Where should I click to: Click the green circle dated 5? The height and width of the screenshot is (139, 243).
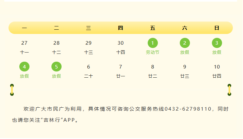click(57, 67)
